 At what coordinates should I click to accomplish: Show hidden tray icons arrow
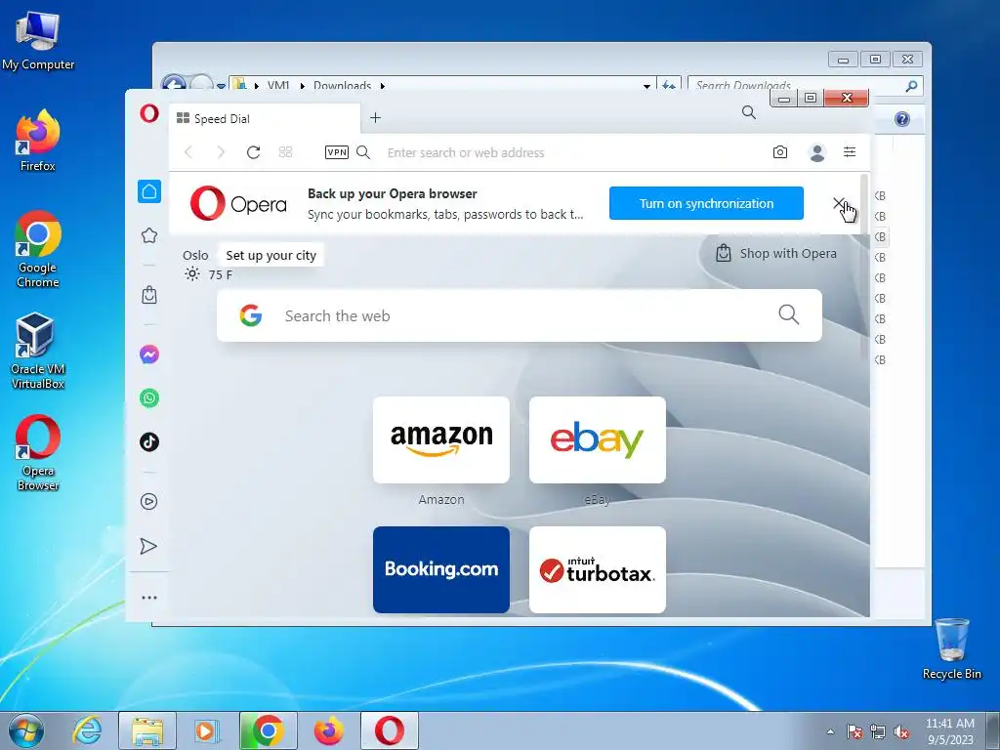[830, 731]
